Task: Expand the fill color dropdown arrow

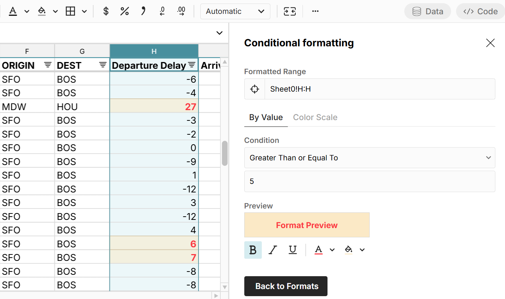Action: click(x=362, y=250)
